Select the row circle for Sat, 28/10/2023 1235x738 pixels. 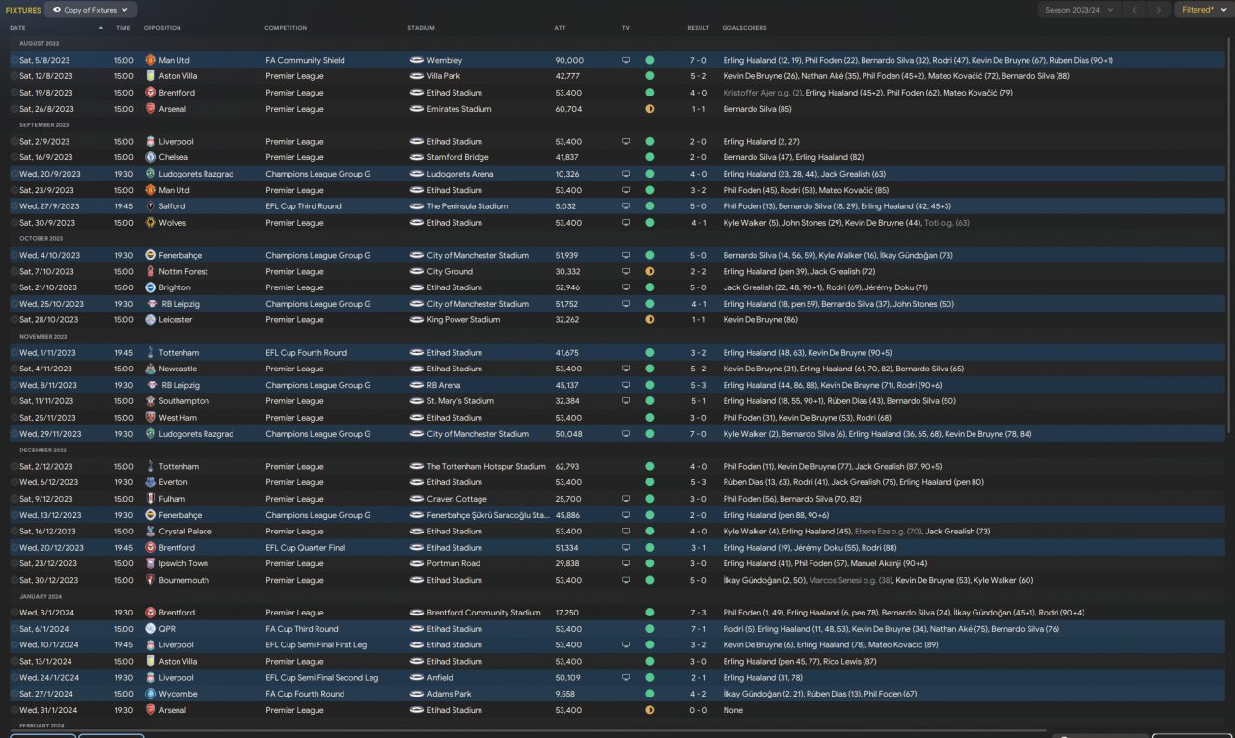(x=14, y=320)
